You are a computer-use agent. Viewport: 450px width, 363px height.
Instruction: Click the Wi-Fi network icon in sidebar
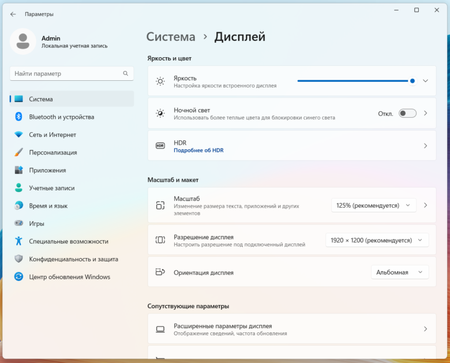click(18, 134)
